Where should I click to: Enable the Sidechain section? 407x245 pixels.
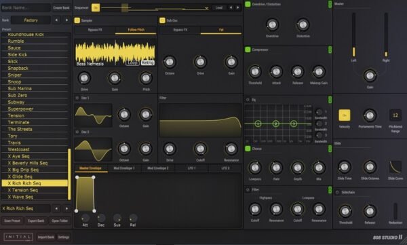click(x=337, y=192)
